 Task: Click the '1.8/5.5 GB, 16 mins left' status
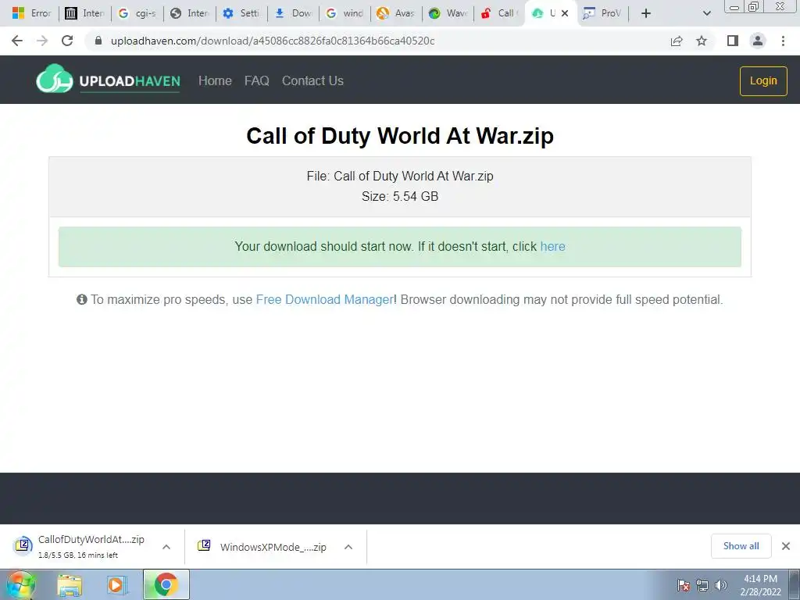pyautogui.click(x=78, y=555)
